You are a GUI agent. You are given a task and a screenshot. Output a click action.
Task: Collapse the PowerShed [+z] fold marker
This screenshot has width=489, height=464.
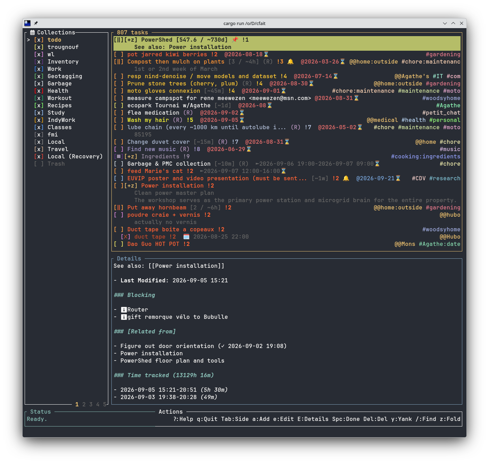pyautogui.click(x=131, y=40)
